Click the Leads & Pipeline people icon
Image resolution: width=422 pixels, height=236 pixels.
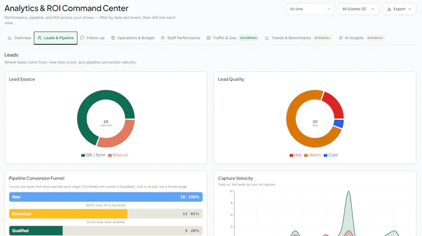[40, 38]
